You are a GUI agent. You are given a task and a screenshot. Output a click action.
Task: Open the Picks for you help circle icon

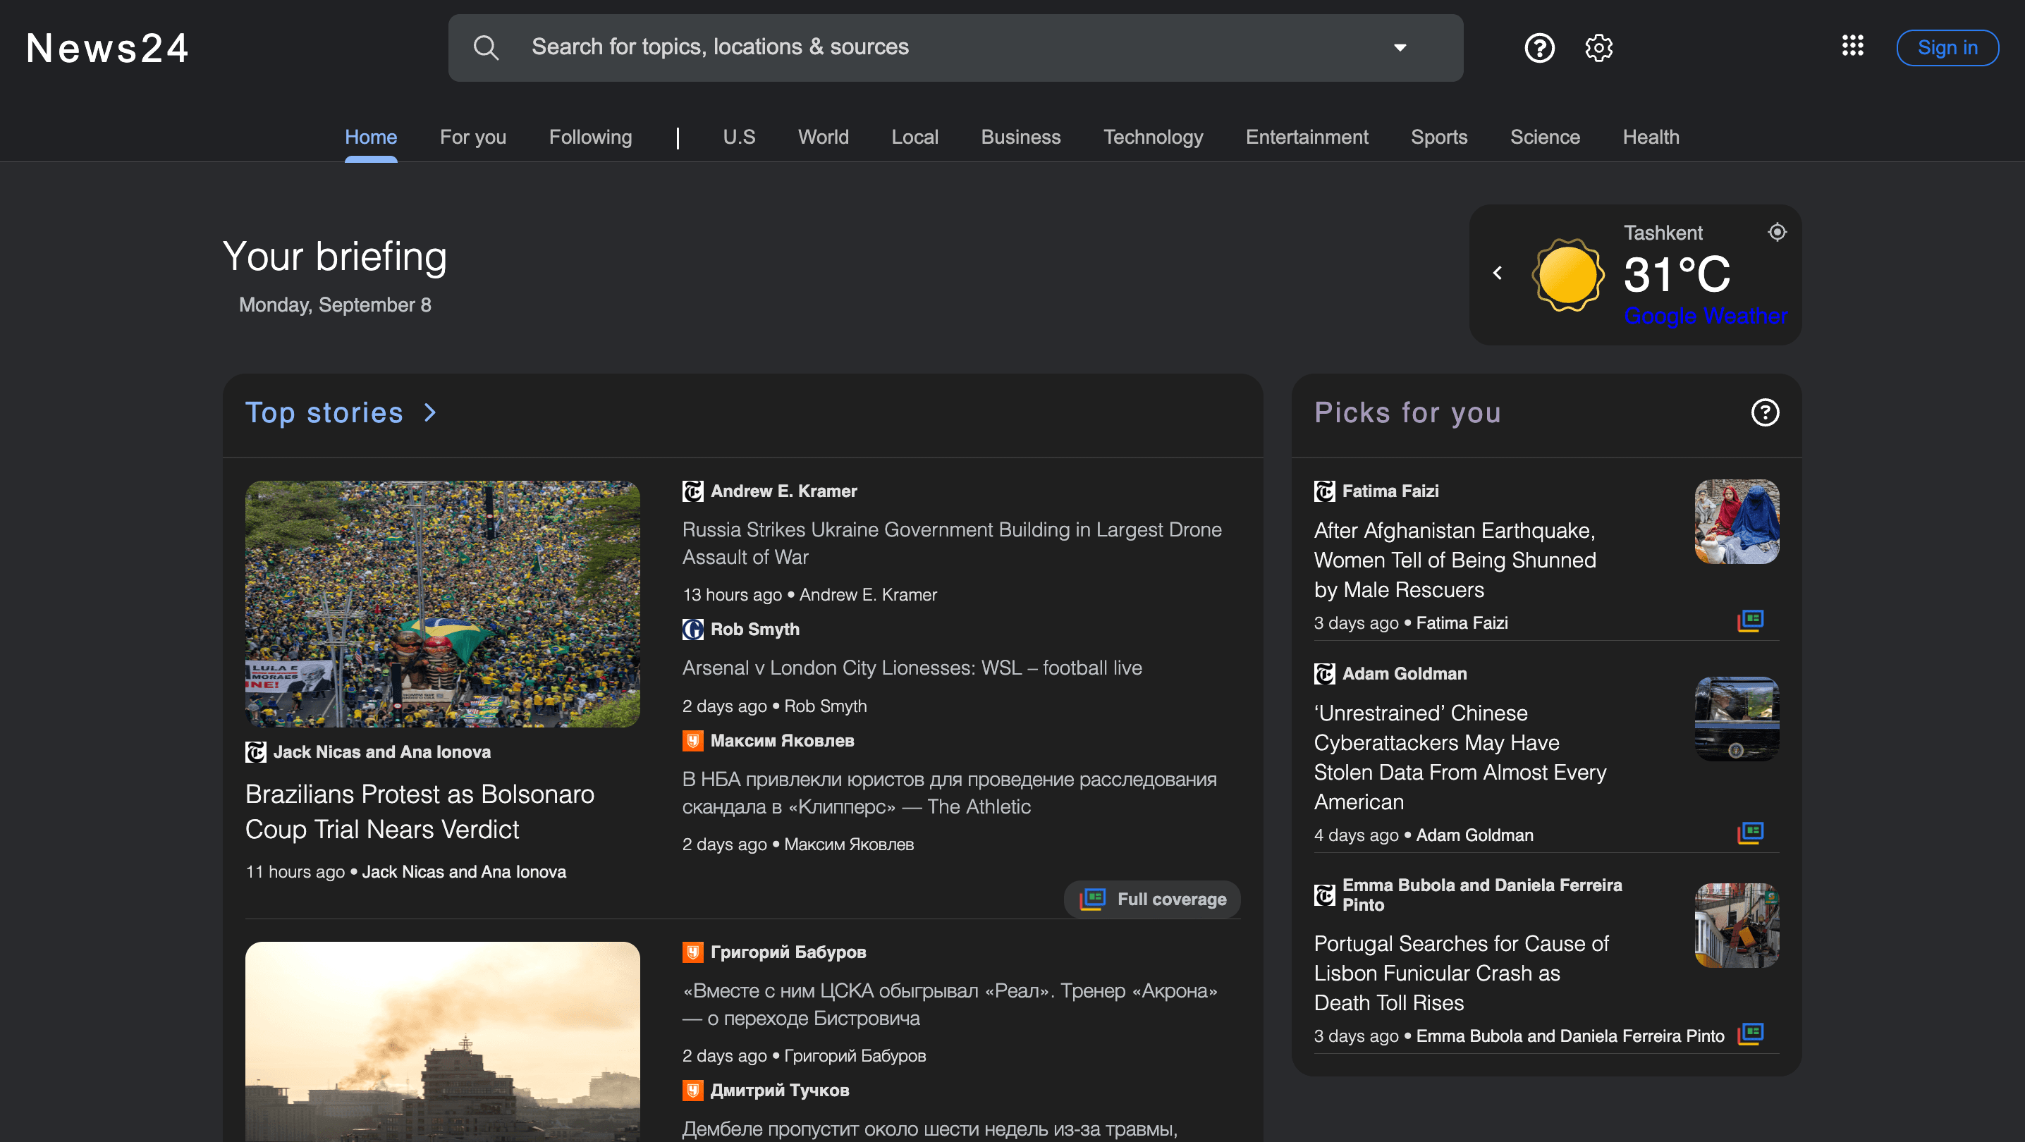(1765, 412)
